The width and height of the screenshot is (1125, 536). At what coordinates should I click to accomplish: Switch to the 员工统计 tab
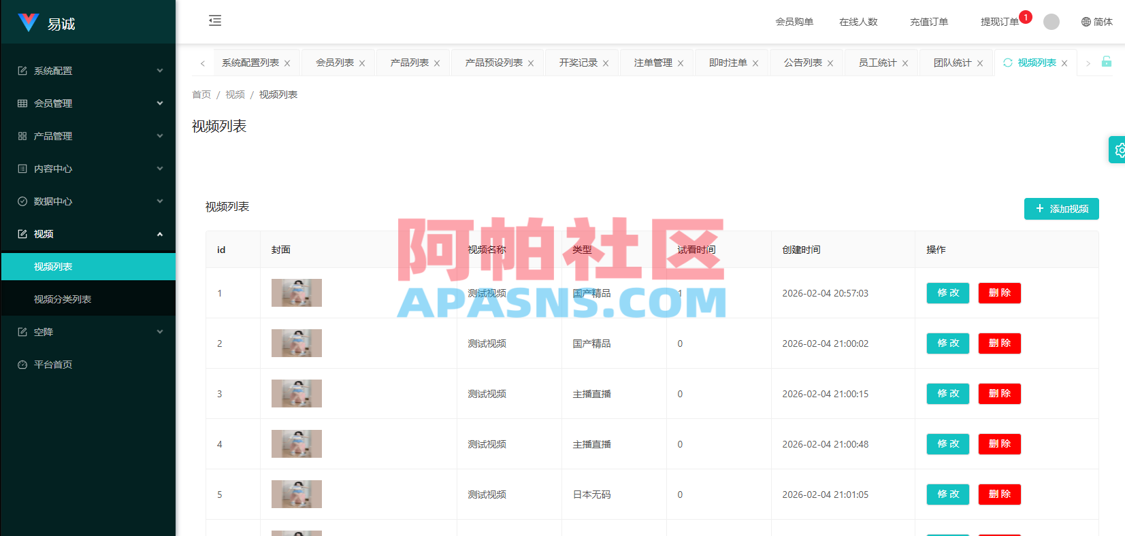click(x=877, y=63)
